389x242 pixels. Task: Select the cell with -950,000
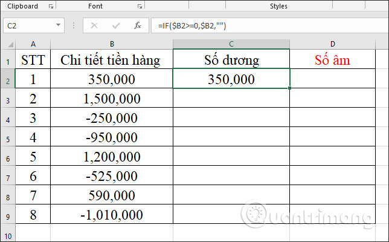[112, 137]
